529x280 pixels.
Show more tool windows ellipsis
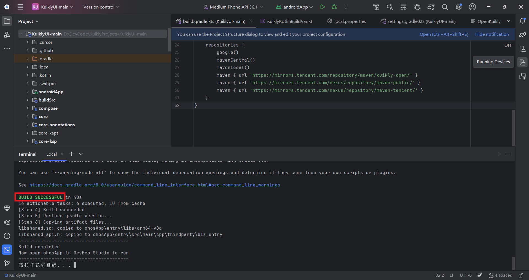click(x=7, y=48)
